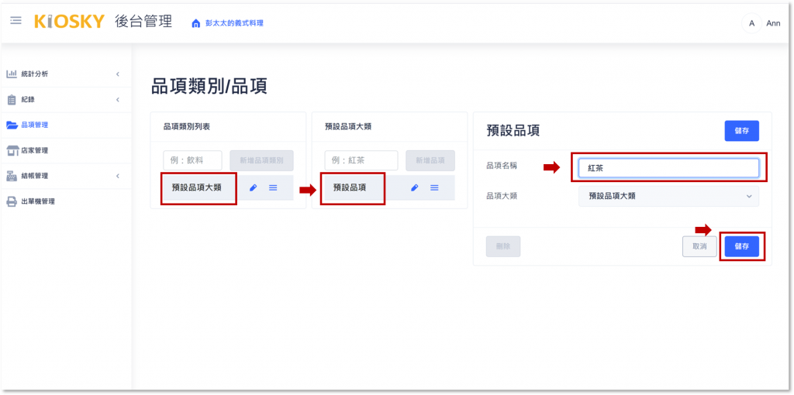Screen dimensions: 794x395
Task: Click the 店家管理 store icon
Action: tap(12, 150)
